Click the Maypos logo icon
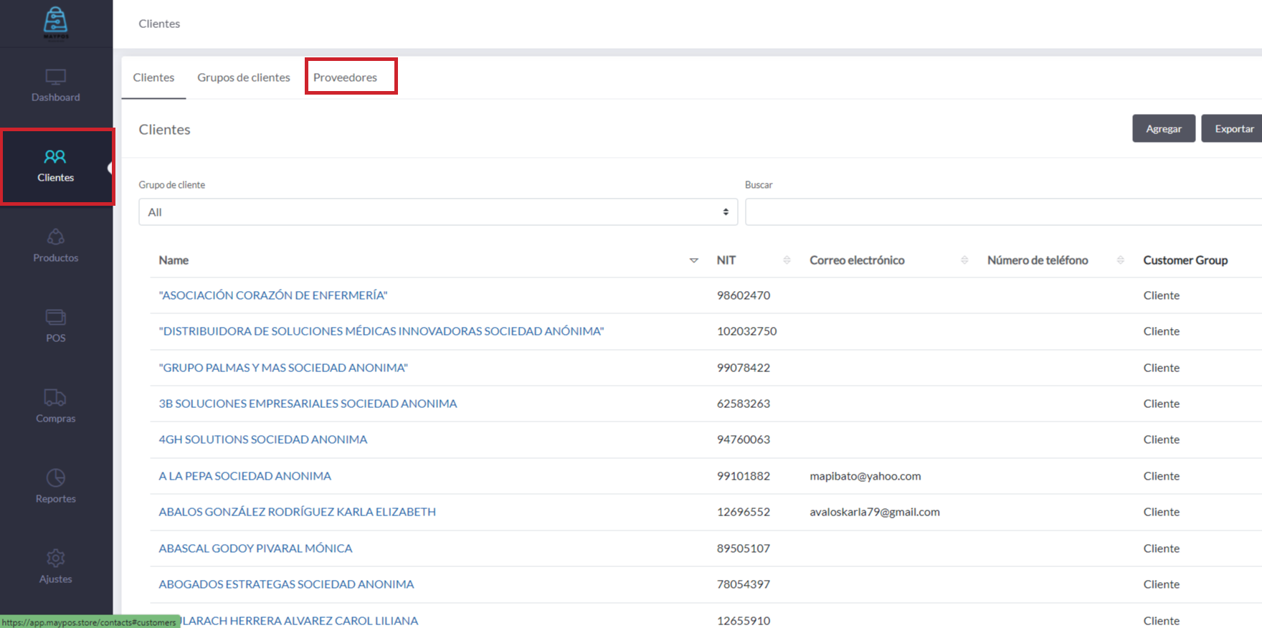The height and width of the screenshot is (628, 1262). (x=56, y=22)
